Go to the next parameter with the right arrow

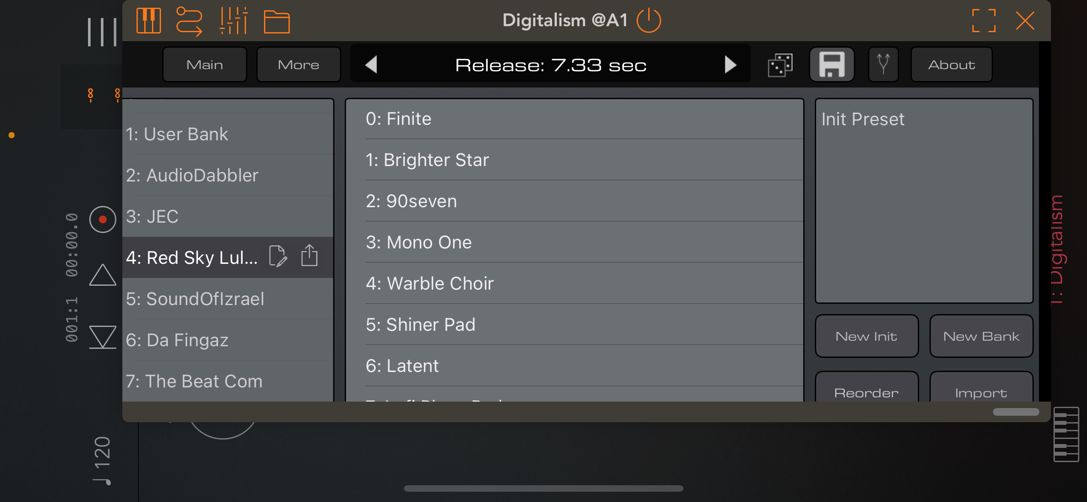730,65
